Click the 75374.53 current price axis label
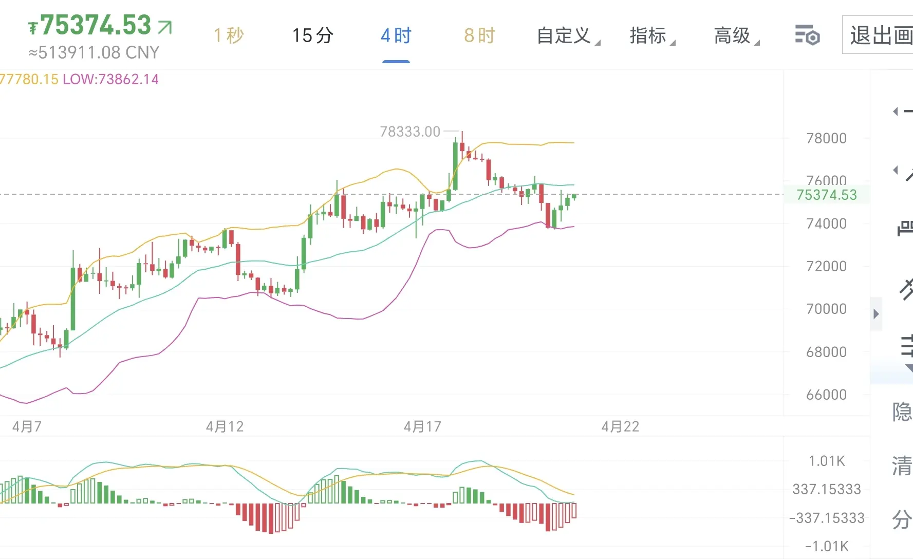913x559 pixels. pyautogui.click(x=826, y=195)
